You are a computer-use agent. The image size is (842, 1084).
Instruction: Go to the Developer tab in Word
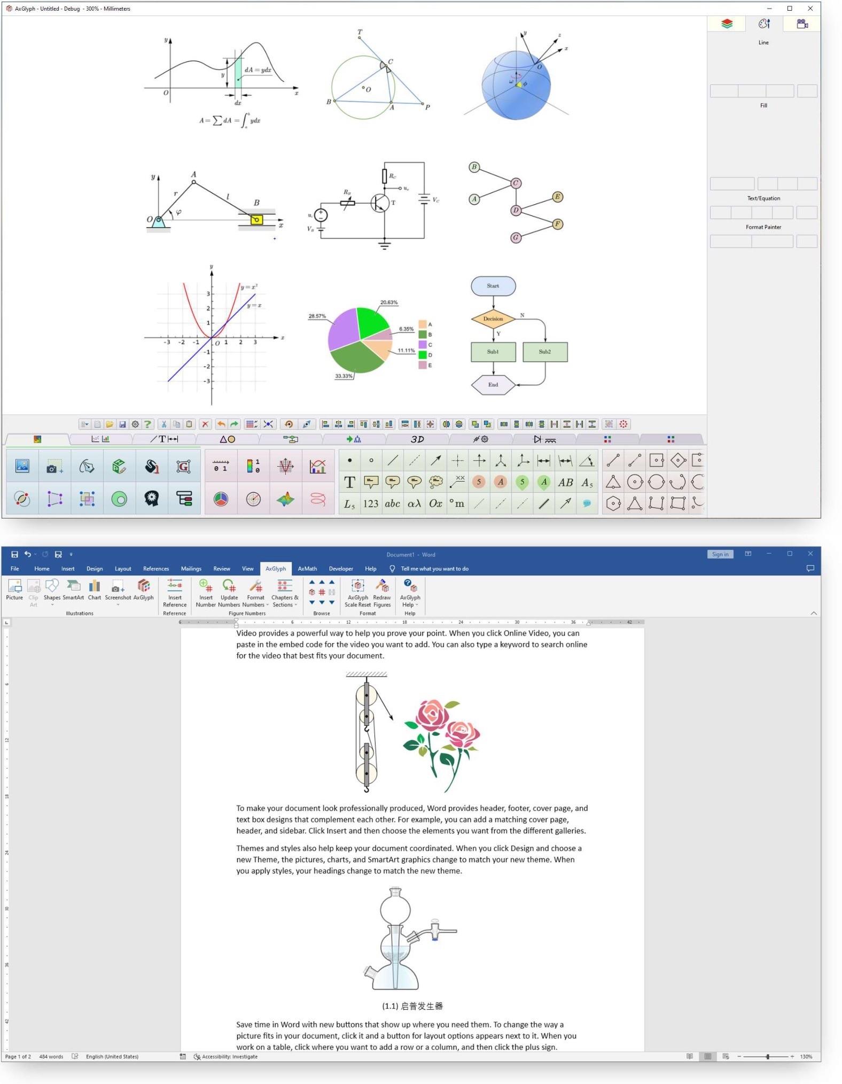click(341, 569)
